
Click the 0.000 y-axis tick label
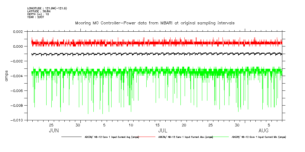click(18, 46)
